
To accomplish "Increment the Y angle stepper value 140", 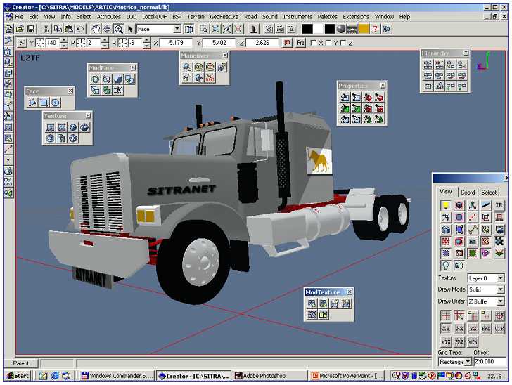I will (64, 40).
